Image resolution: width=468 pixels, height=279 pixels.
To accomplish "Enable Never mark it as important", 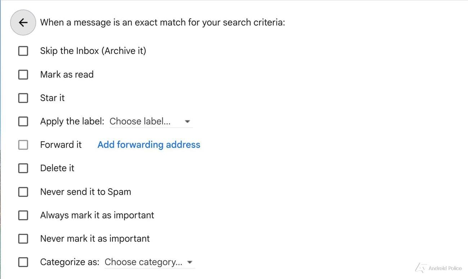I will point(23,238).
